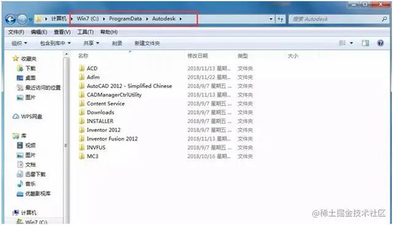Open the 编辑(E) menu
Image resolution: width=393 pixels, height=225 pixels.
click(39, 32)
